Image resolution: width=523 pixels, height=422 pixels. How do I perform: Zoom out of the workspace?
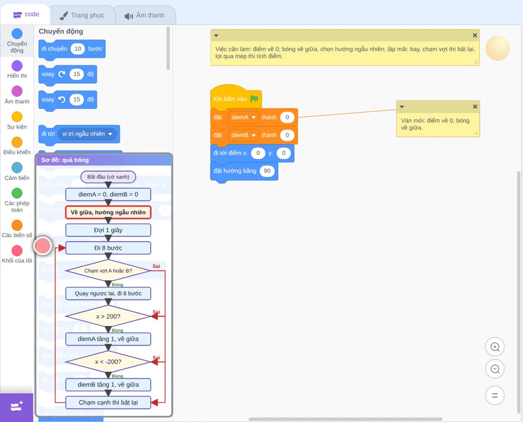click(495, 369)
